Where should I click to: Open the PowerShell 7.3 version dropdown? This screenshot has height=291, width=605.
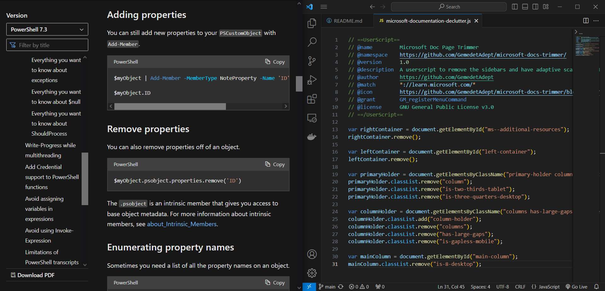[x=47, y=29]
